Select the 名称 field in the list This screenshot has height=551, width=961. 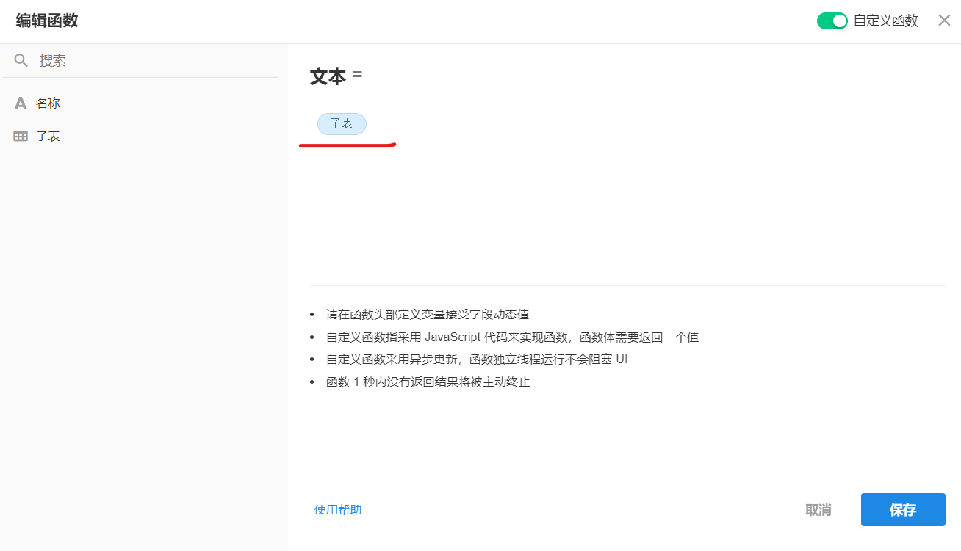click(48, 103)
